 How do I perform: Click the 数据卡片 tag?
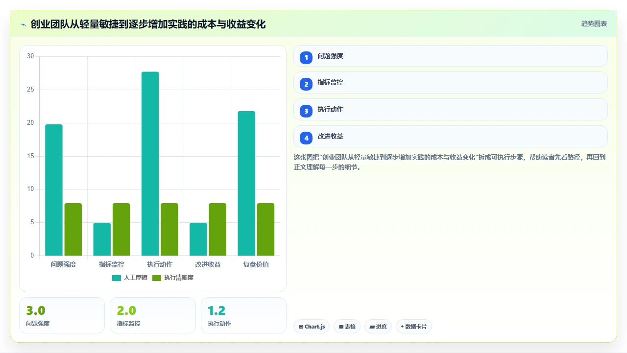[414, 327]
